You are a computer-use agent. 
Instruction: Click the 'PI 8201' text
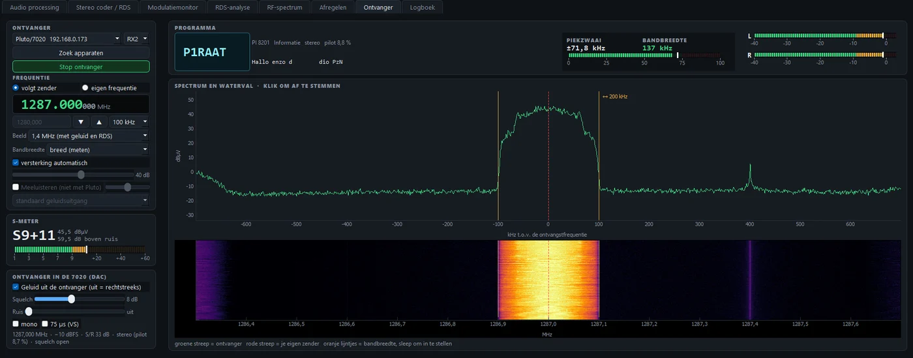coord(261,42)
